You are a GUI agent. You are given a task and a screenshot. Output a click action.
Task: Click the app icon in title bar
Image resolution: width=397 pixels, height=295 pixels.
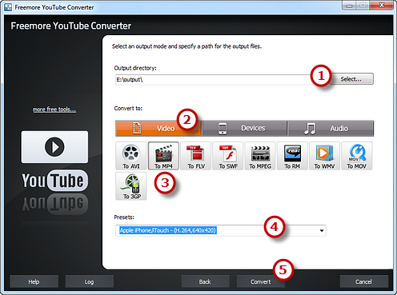8,7
